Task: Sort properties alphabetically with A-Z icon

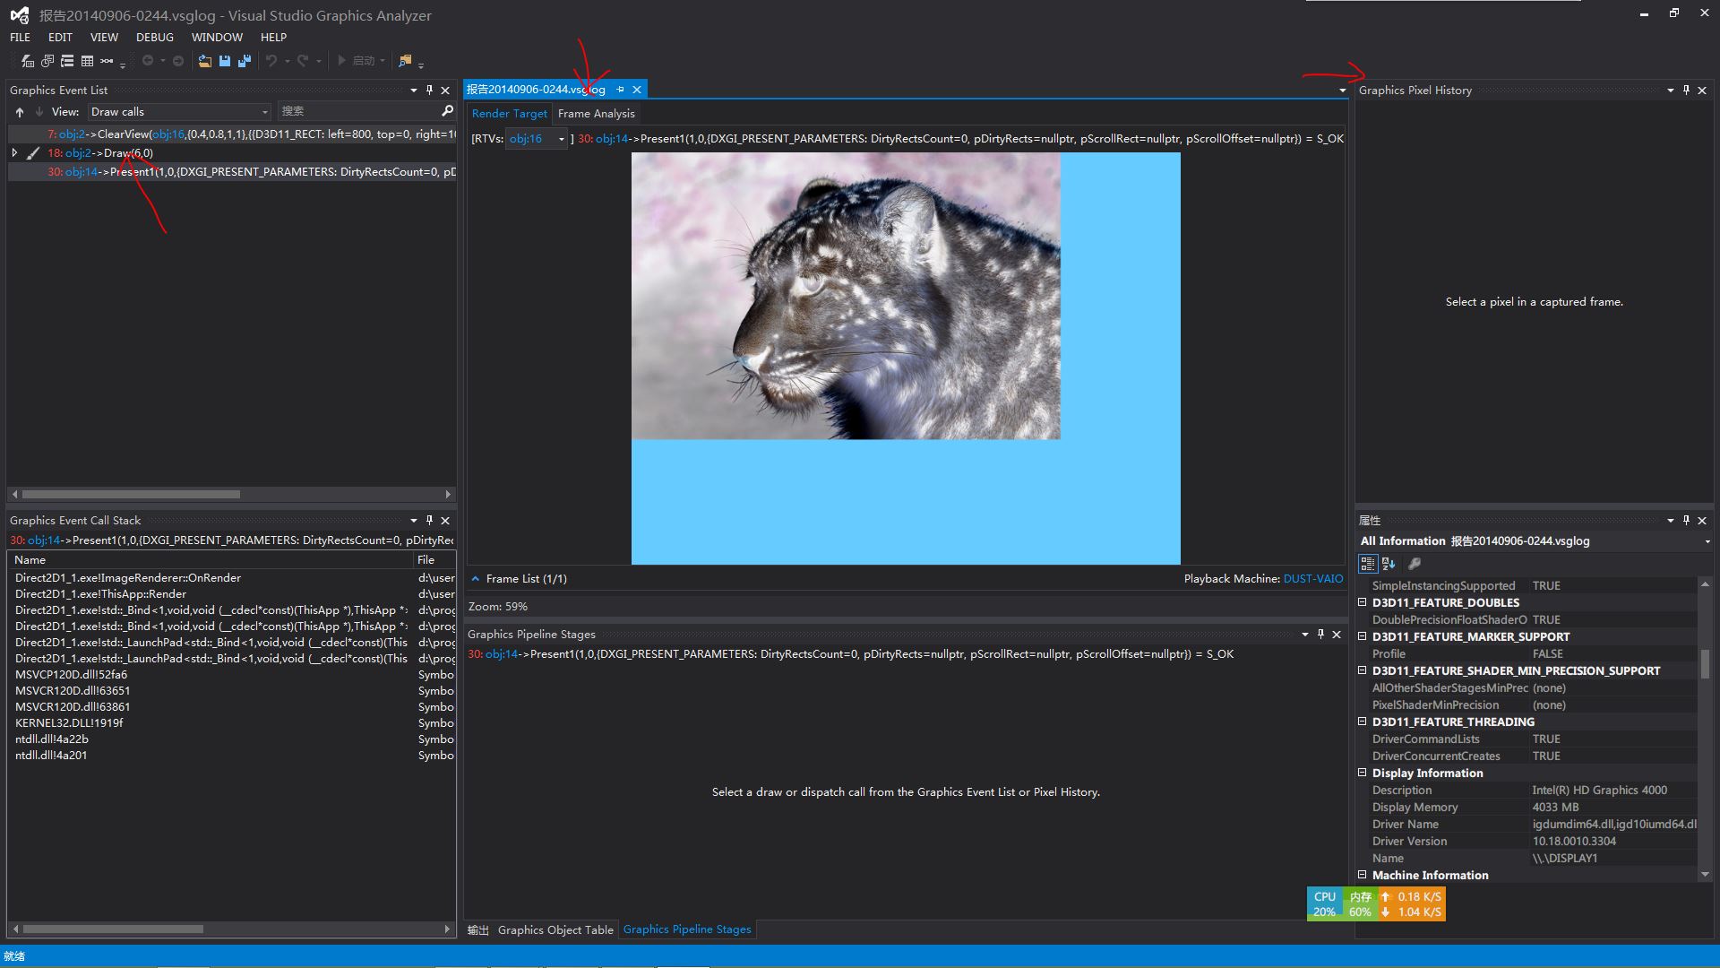Action: [x=1389, y=564]
